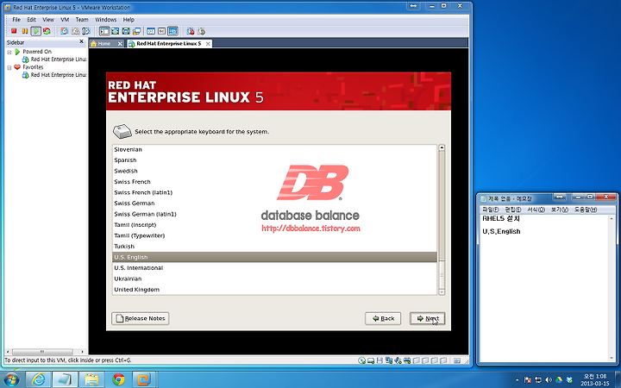This screenshot has height=388, width=621.
Task: Close the Sidebar panel
Action: pyautogui.click(x=82, y=41)
